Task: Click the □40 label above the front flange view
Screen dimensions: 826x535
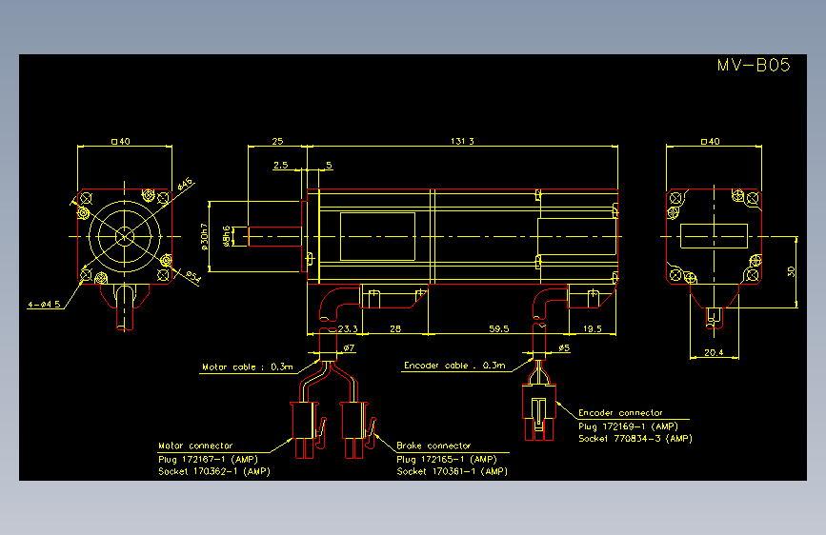Action: [x=121, y=141]
